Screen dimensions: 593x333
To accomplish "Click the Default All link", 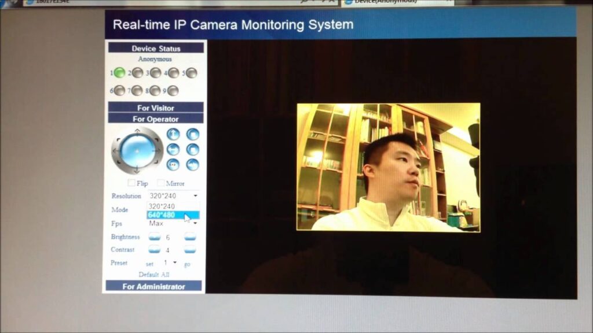I will click(x=153, y=275).
